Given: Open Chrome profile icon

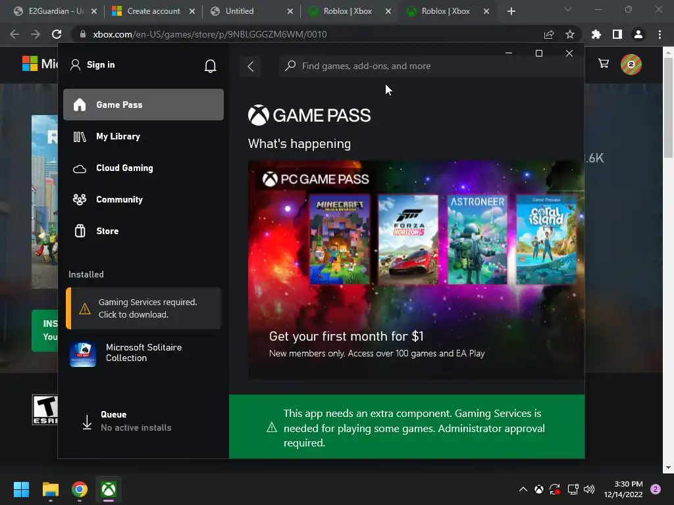Looking at the screenshot, I should coord(638,34).
